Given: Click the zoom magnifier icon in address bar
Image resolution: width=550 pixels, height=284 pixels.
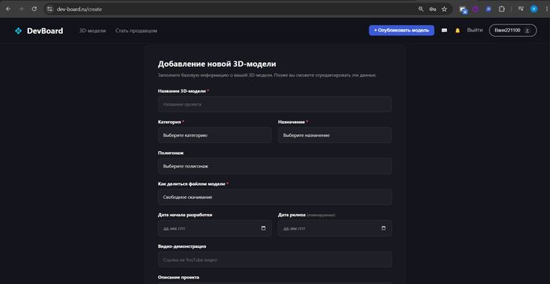Looking at the screenshot, I should coord(421,9).
